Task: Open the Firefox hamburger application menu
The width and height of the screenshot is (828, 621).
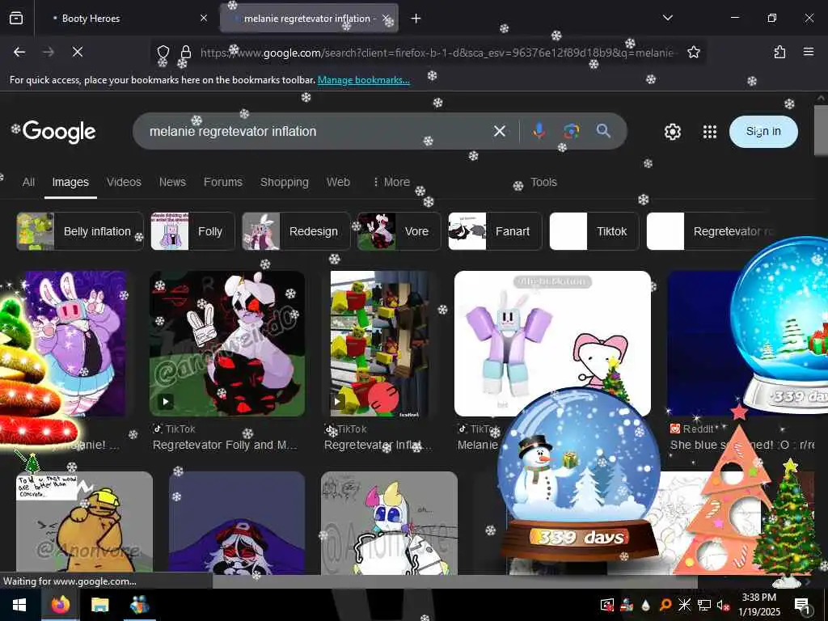Action: (808, 52)
